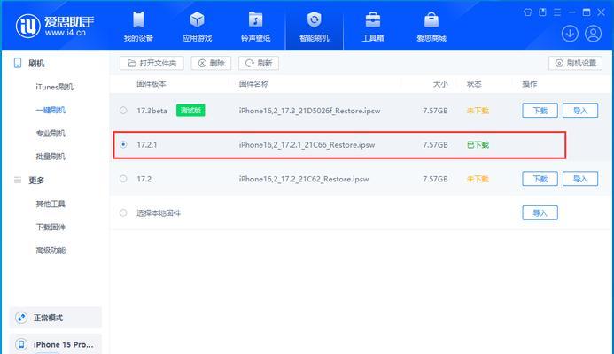The image size is (614, 354).
Task: Open 一键刷机 one-click flash in sidebar
Action: click(51, 110)
